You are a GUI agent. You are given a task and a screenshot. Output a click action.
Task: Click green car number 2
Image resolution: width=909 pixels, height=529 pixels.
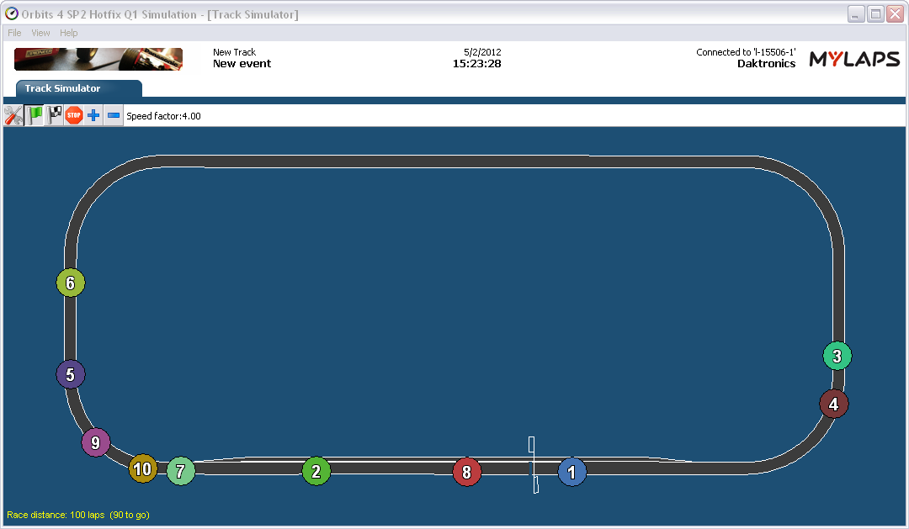pyautogui.click(x=316, y=472)
